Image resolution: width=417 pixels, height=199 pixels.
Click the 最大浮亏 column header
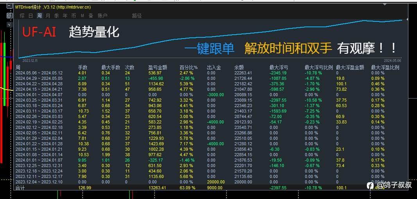pos(279,68)
